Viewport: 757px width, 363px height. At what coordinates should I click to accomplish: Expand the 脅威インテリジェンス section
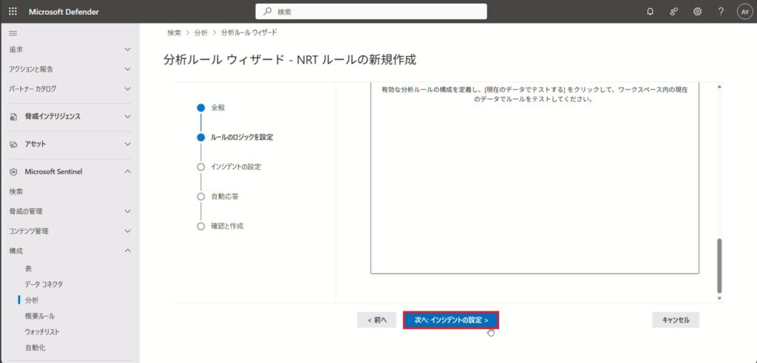coord(127,117)
